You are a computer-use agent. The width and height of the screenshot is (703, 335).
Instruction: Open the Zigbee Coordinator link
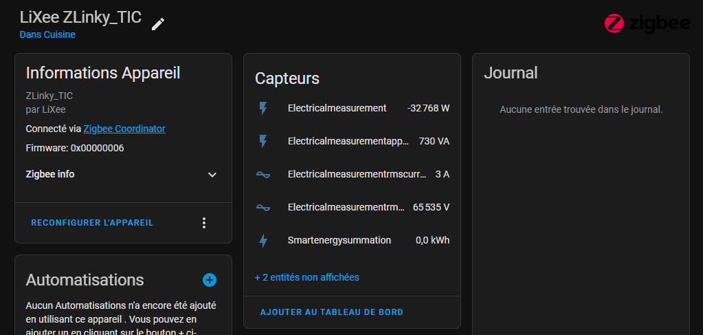[x=124, y=129]
